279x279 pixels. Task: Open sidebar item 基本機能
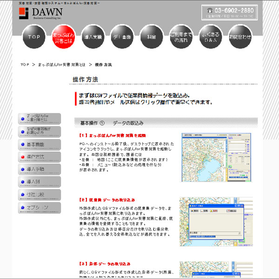[x=40, y=145]
